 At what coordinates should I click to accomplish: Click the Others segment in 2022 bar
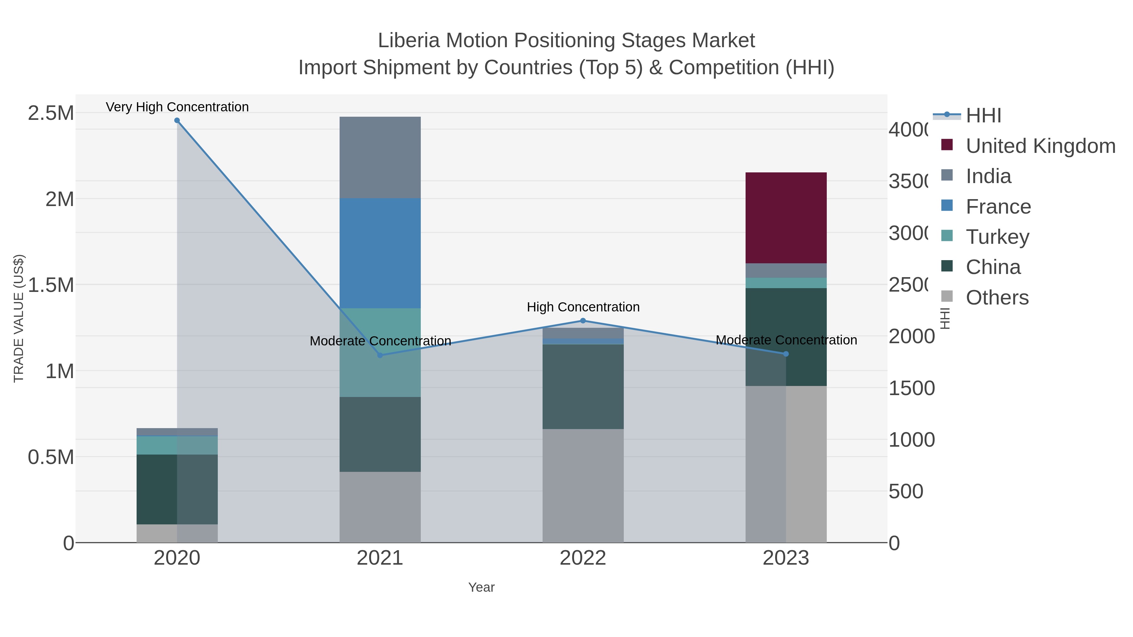pos(583,486)
